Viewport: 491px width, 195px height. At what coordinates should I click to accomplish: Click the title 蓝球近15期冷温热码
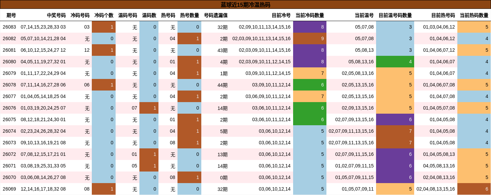[x=245, y=5]
